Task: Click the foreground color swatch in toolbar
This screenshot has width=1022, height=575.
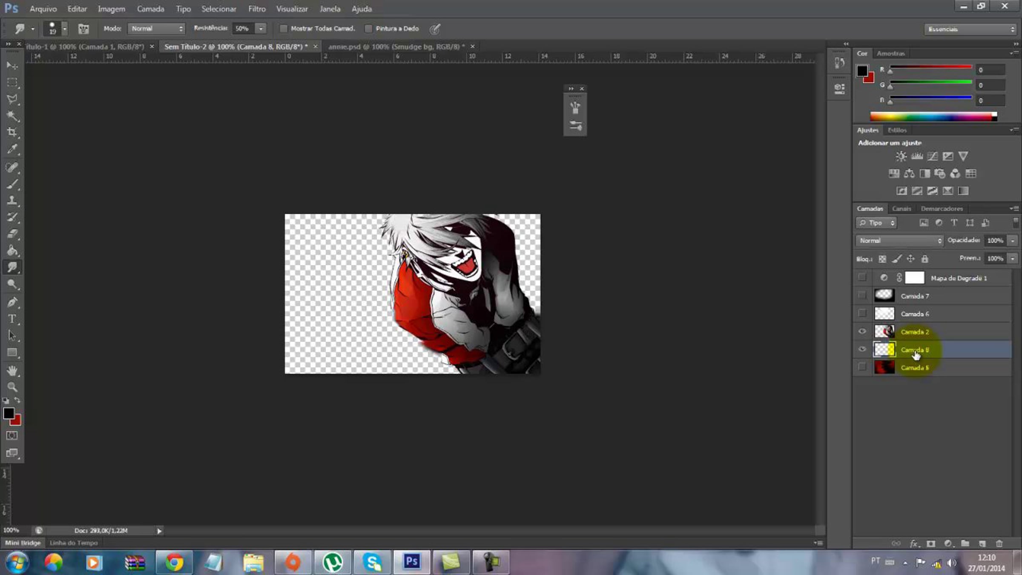Action: 9,413
